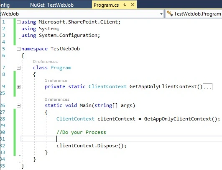Expand the GetAppOnlyClientContext method outline
222x170 pixels.
18,87
